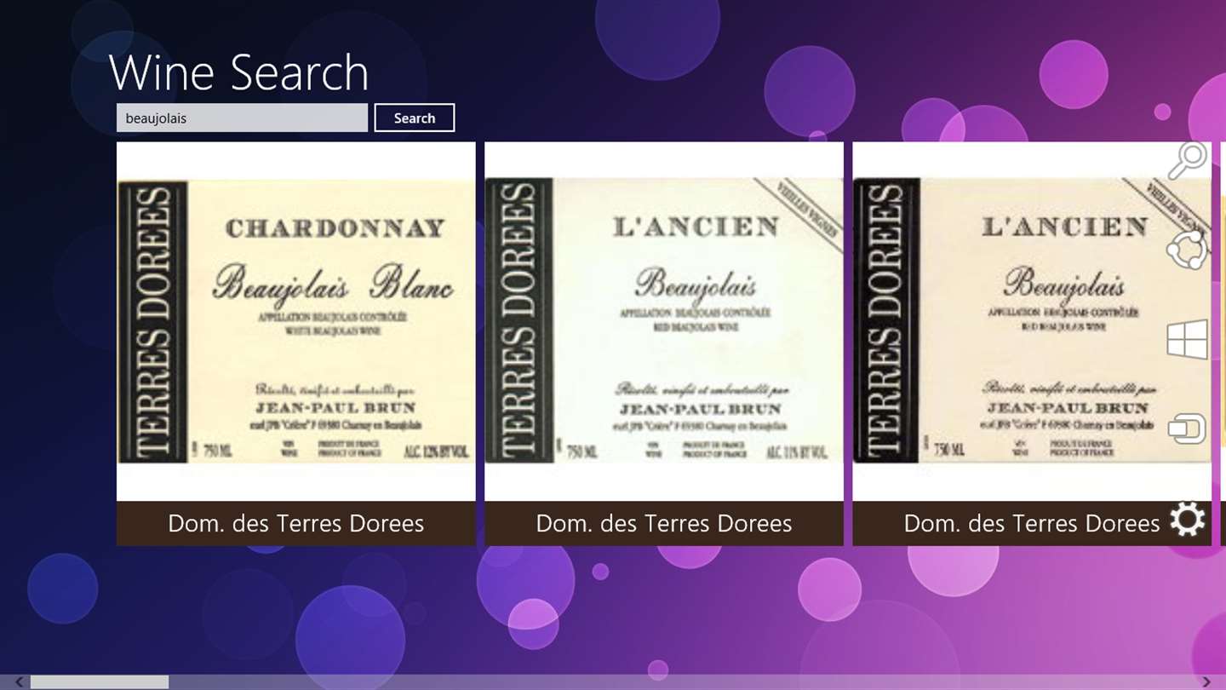The height and width of the screenshot is (690, 1226).
Task: Click the Windows Start charm icon
Action: point(1188,339)
